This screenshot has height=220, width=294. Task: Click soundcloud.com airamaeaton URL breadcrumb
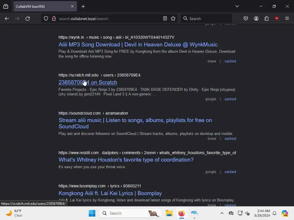(93, 113)
